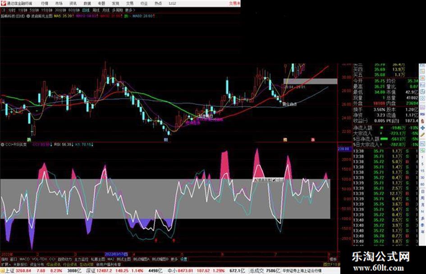Screen dimensions: 426x274
Task: Click the 净流入额 row in quote panel
Action: tap(385, 127)
